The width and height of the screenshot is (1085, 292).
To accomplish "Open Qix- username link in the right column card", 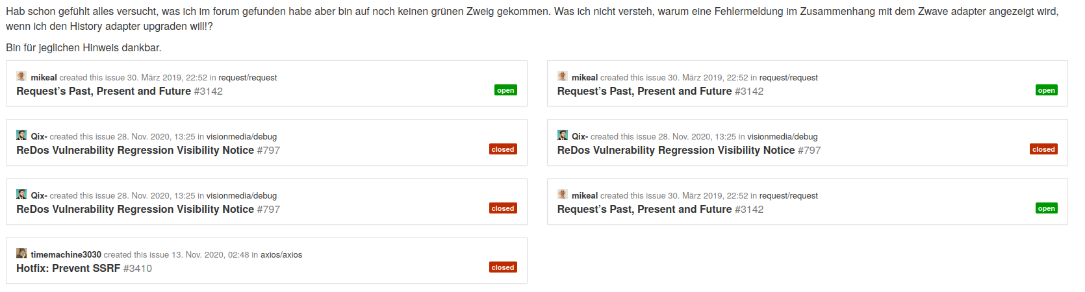I will tap(580, 137).
